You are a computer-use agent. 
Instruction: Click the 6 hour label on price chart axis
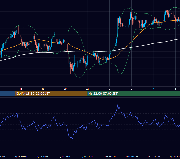[x=176, y=89]
